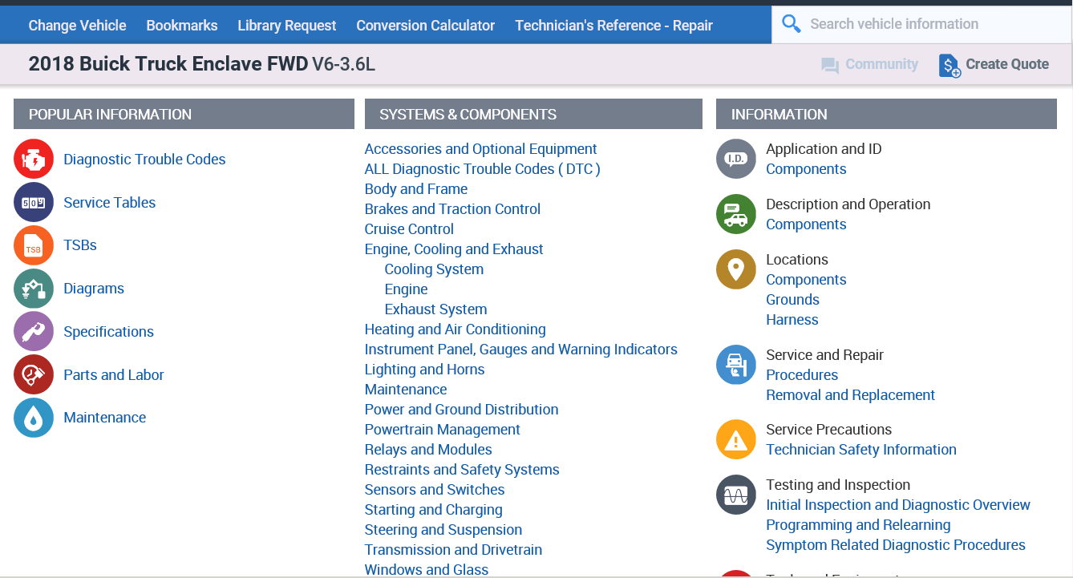The width and height of the screenshot is (1073, 578).
Task: Click the Create Quote dollar document icon
Action: (950, 66)
